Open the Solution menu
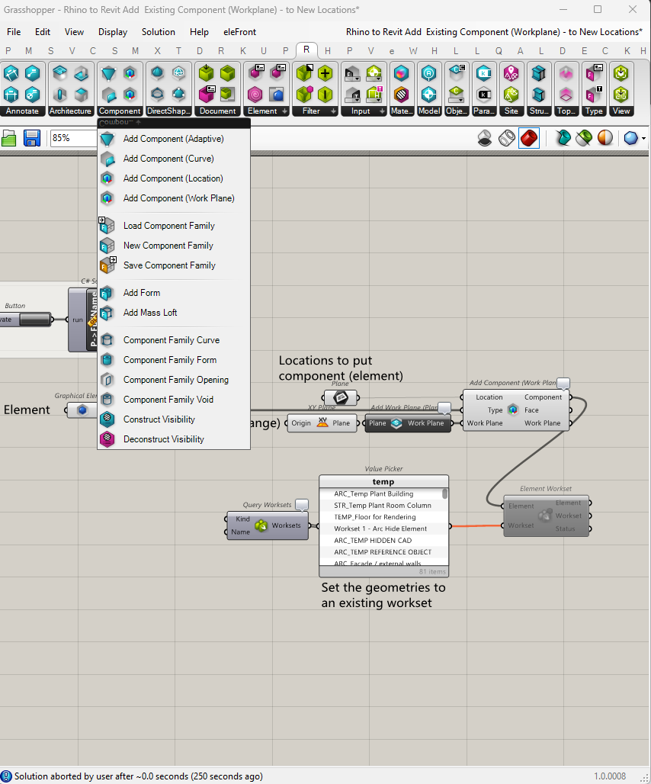The height and width of the screenshot is (784, 651). pyautogui.click(x=158, y=32)
